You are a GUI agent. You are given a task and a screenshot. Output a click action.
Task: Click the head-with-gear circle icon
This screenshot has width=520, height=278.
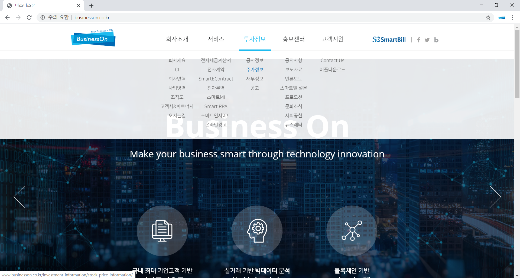point(257,231)
